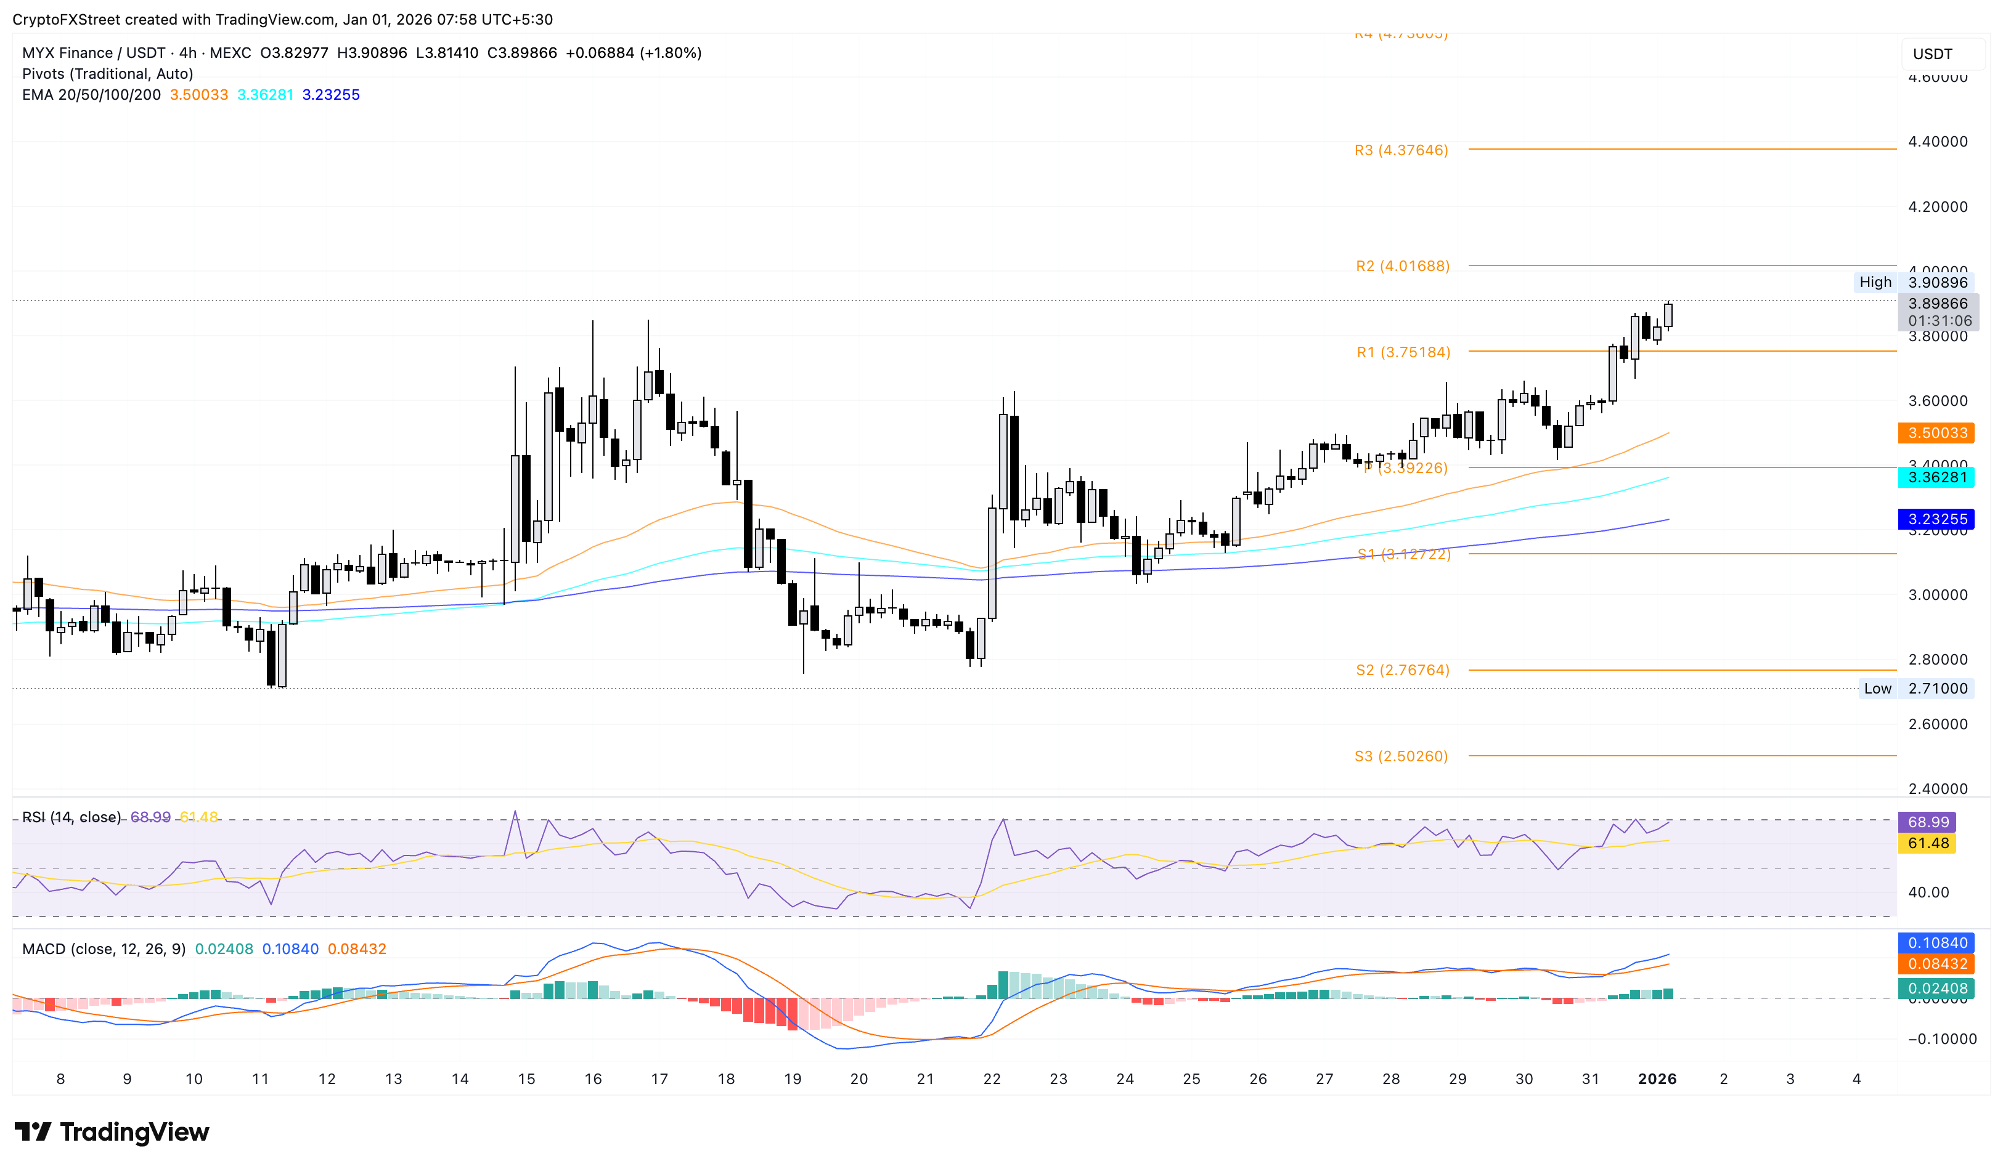Viewport: 2003px width, 1169px height.
Task: Click the orange EMA price label 3.50033
Action: 1936,434
